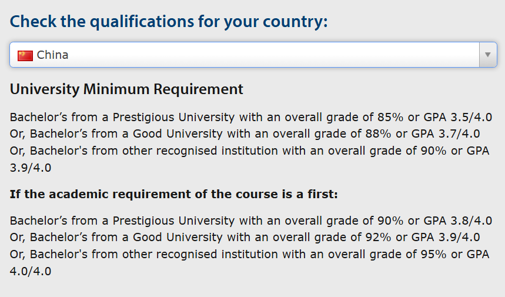Click the '3.9/4.0' wrapped GPA text
The height and width of the screenshot is (297, 505).
pos(31,168)
